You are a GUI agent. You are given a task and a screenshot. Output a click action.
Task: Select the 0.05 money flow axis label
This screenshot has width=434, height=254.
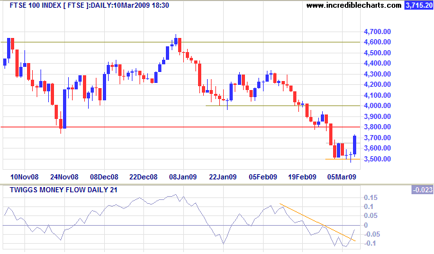[x=370, y=215]
